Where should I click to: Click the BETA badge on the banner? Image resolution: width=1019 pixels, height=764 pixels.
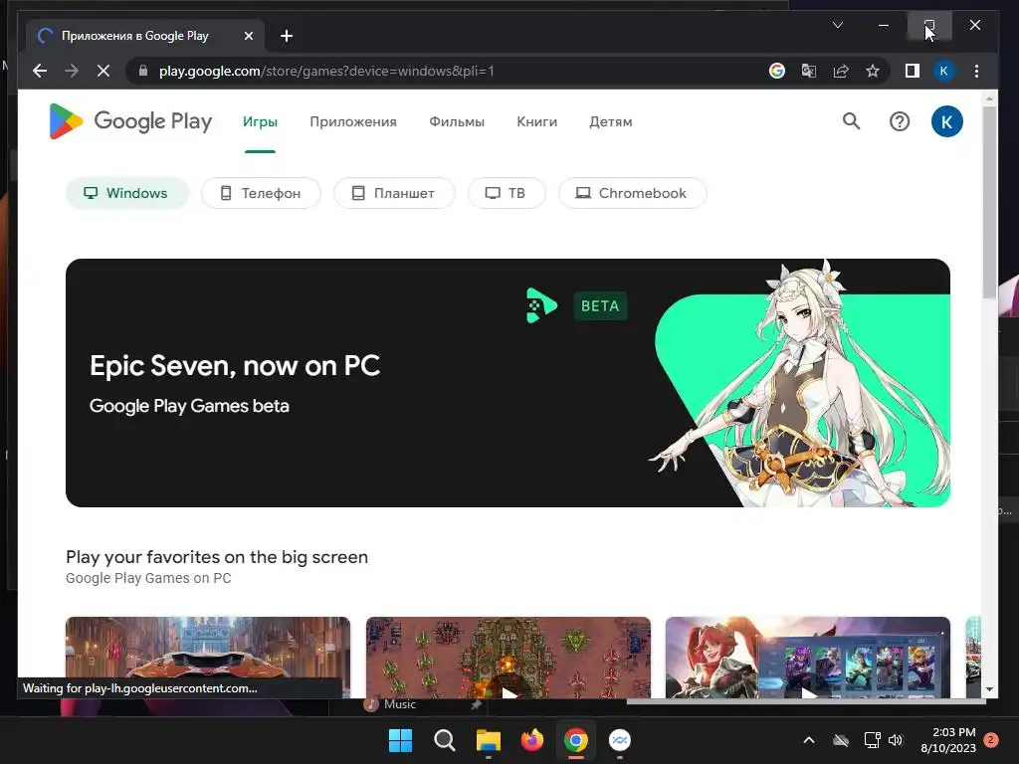click(600, 306)
